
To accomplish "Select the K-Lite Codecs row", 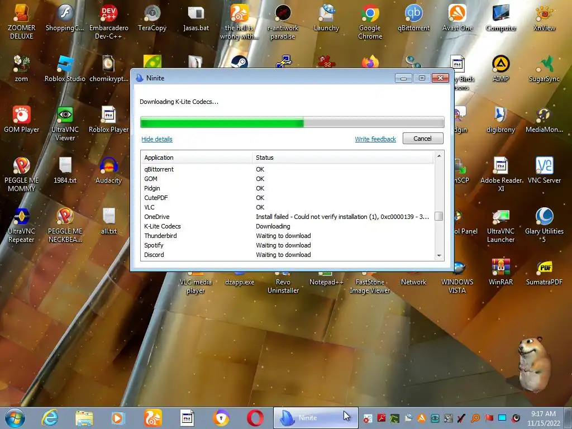I will tap(288, 226).
